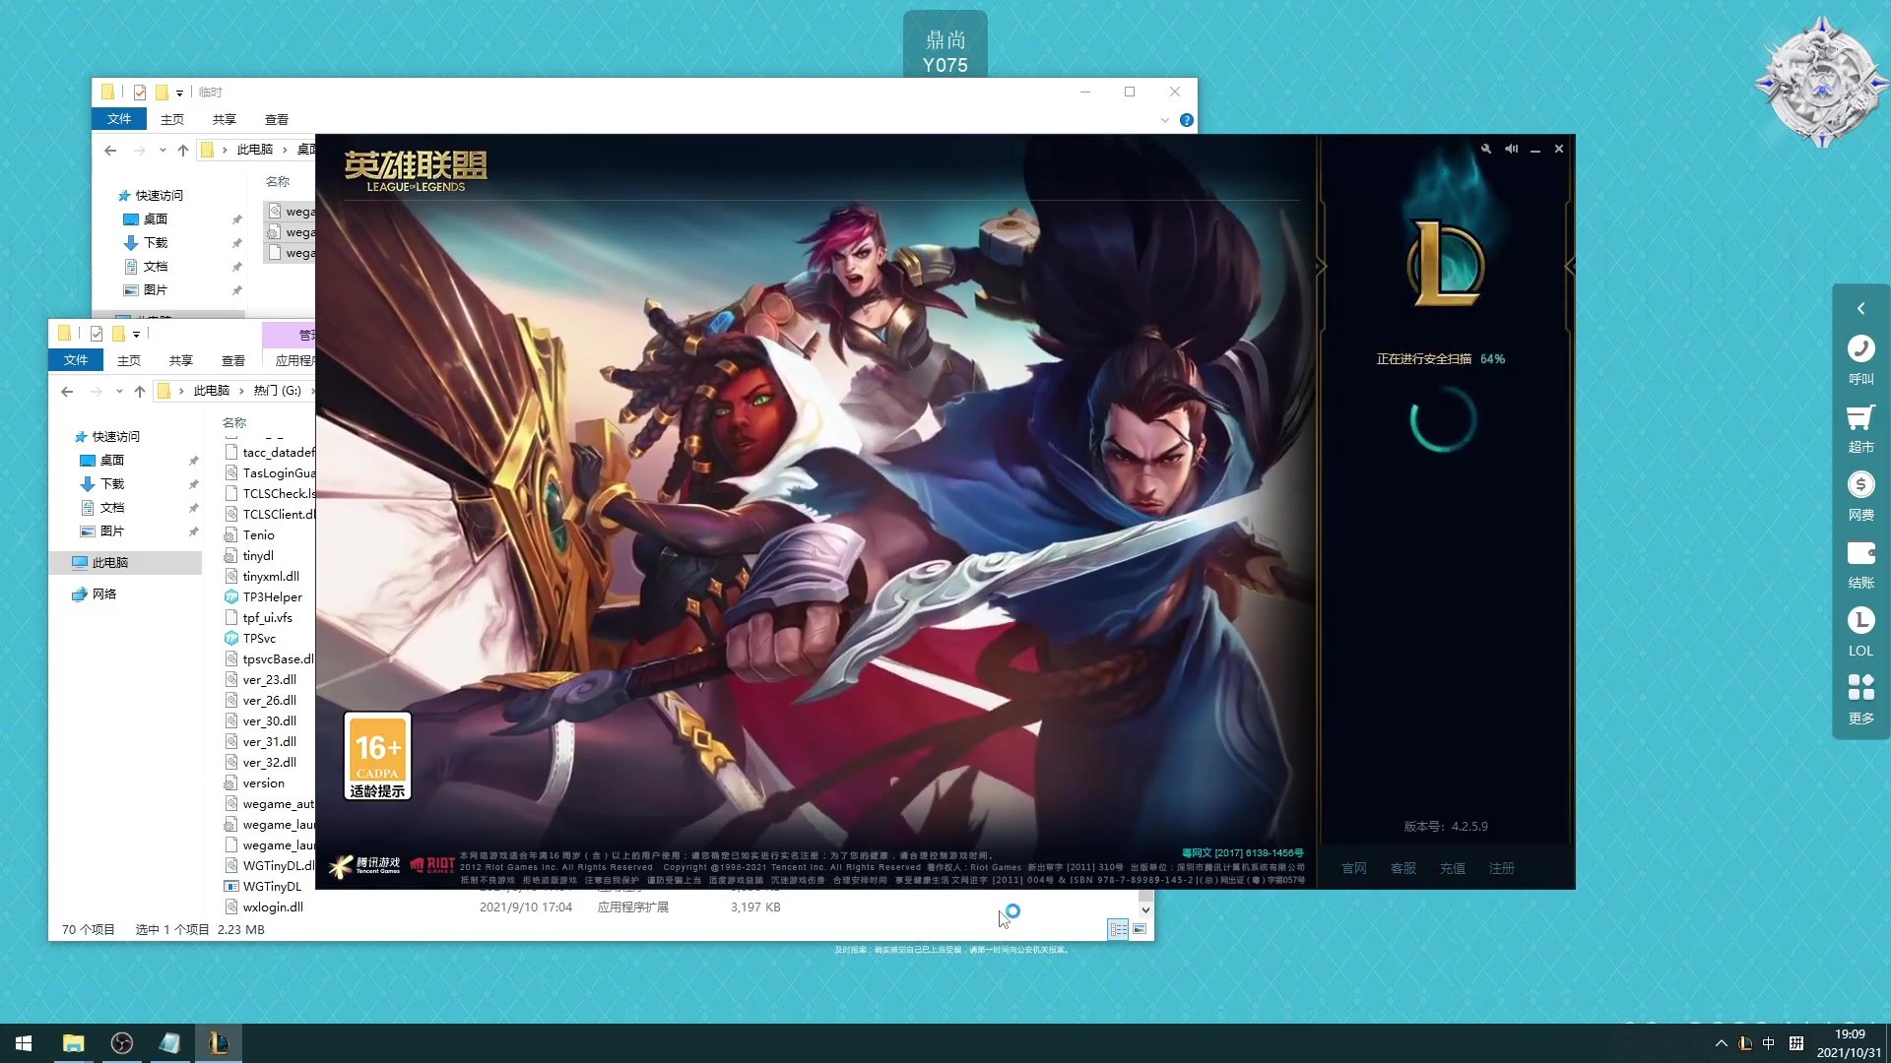Open the 超市 shopping cart icon

tap(1860, 417)
